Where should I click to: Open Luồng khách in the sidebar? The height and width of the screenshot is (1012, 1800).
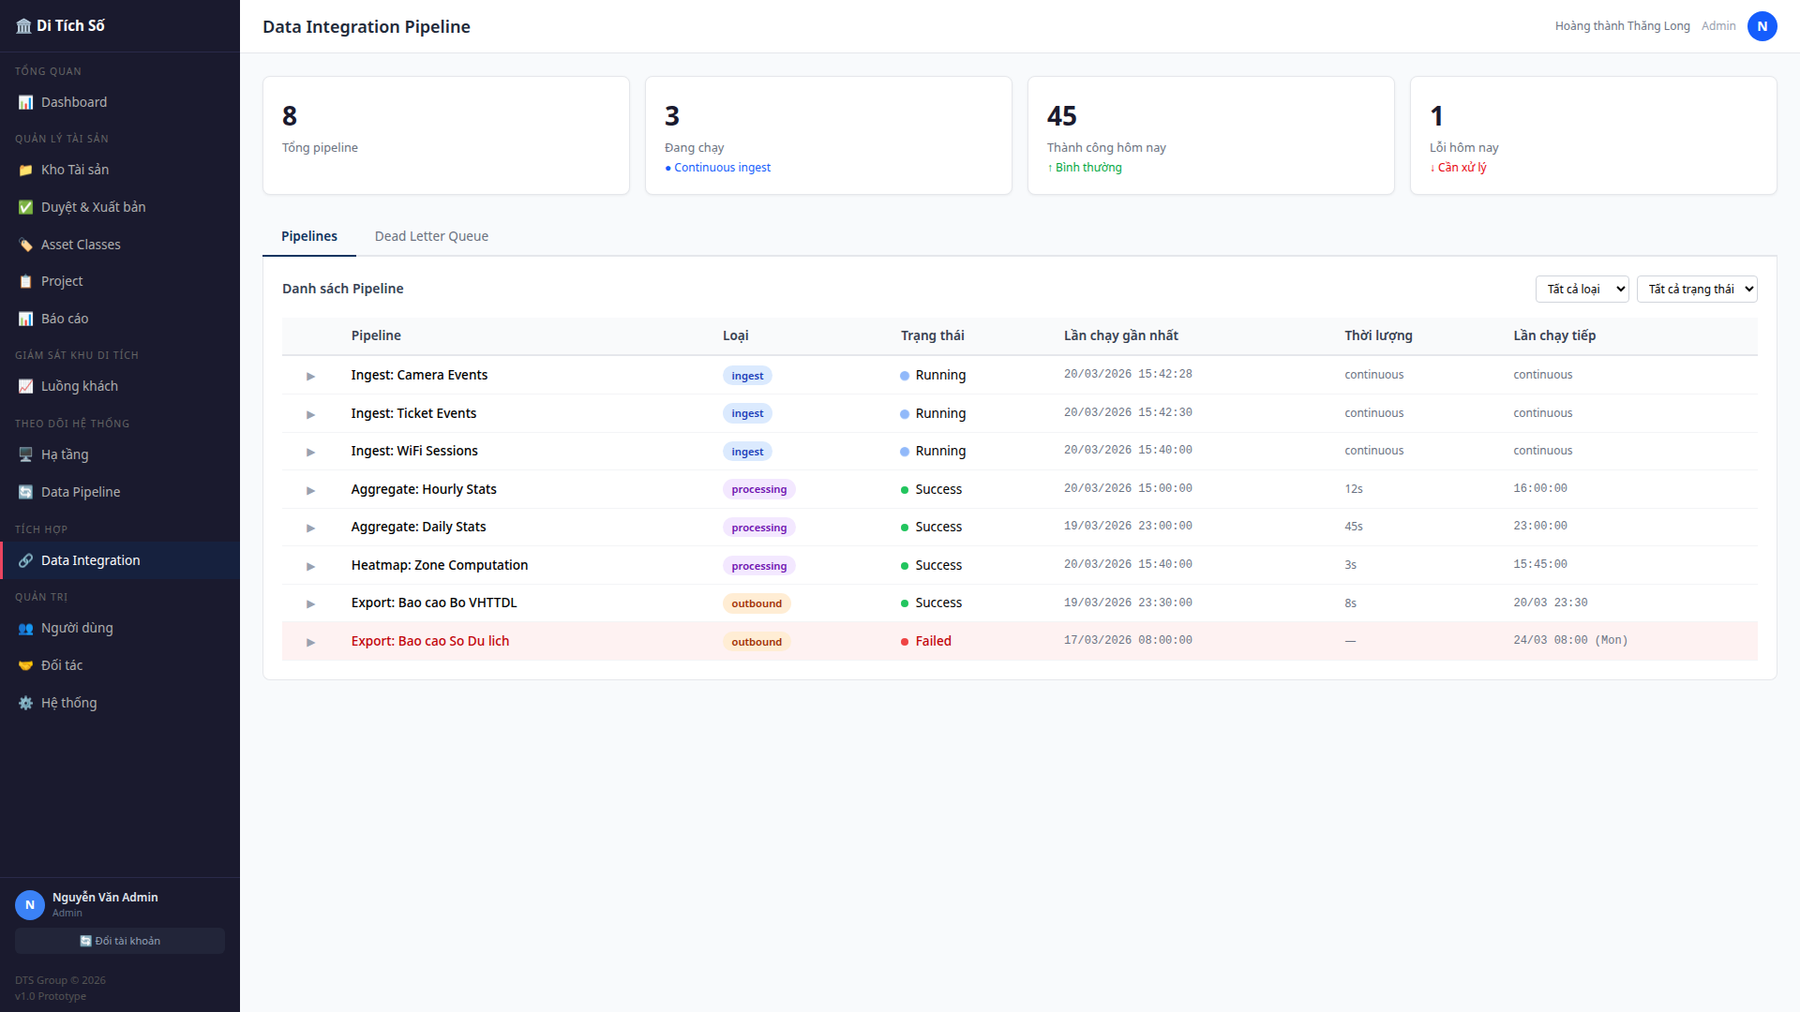(x=80, y=386)
